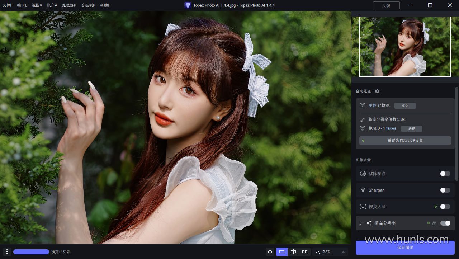The image size is (459, 259).
Task: Click the Topaz Photo AI logo in title bar
Action: tap(188, 5)
